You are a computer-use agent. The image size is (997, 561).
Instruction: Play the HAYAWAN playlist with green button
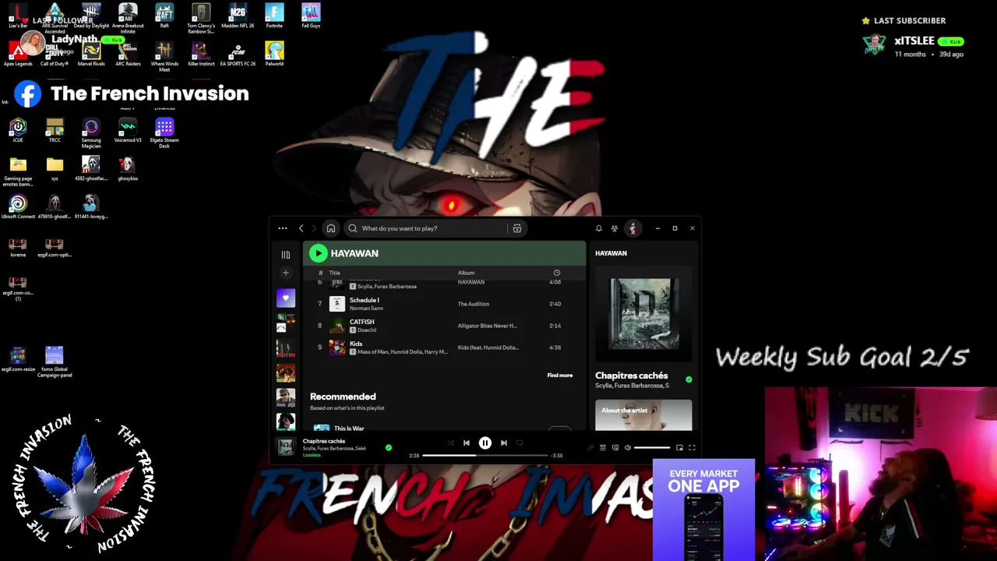[x=318, y=253]
